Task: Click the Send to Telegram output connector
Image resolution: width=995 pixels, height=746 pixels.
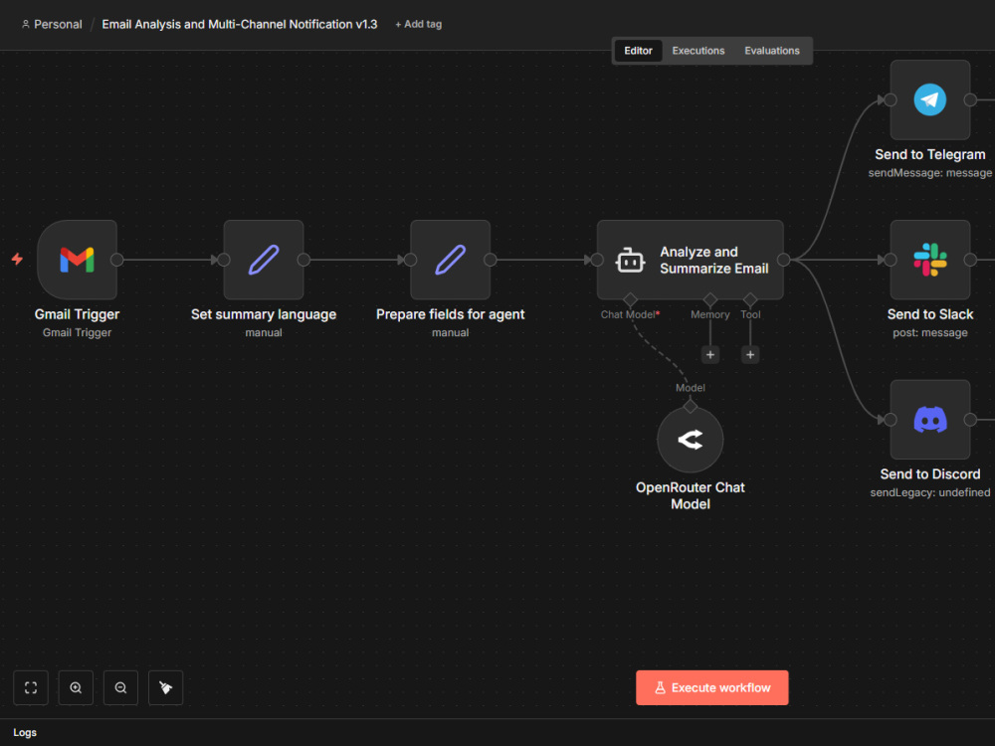Action: tap(970, 99)
